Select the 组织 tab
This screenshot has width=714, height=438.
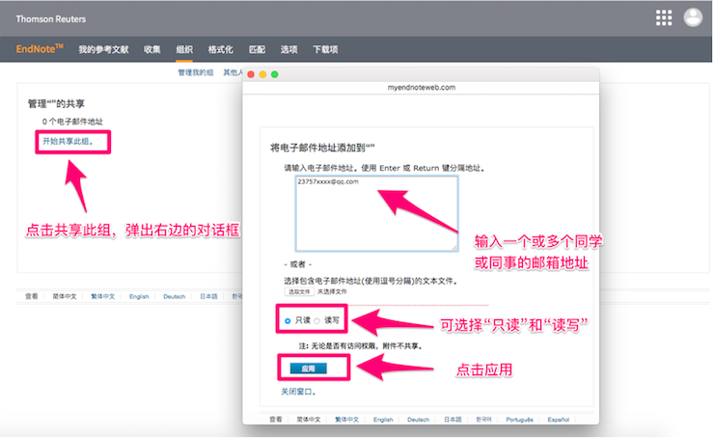pyautogui.click(x=184, y=49)
